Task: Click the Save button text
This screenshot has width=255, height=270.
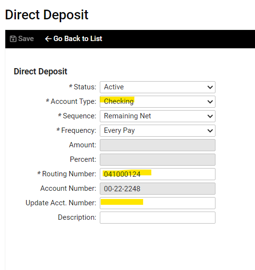Action: pos(26,39)
